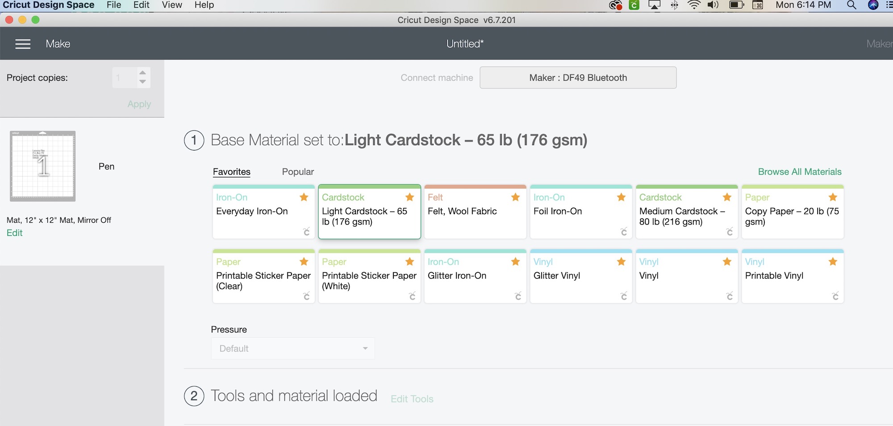The height and width of the screenshot is (426, 893).
Task: Open Spotlight search in menu bar
Action: [x=851, y=5]
